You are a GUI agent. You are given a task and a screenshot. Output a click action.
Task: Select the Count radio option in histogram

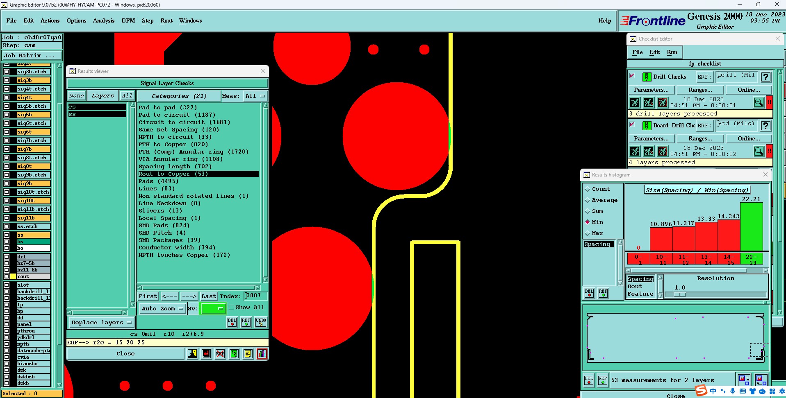click(x=588, y=189)
